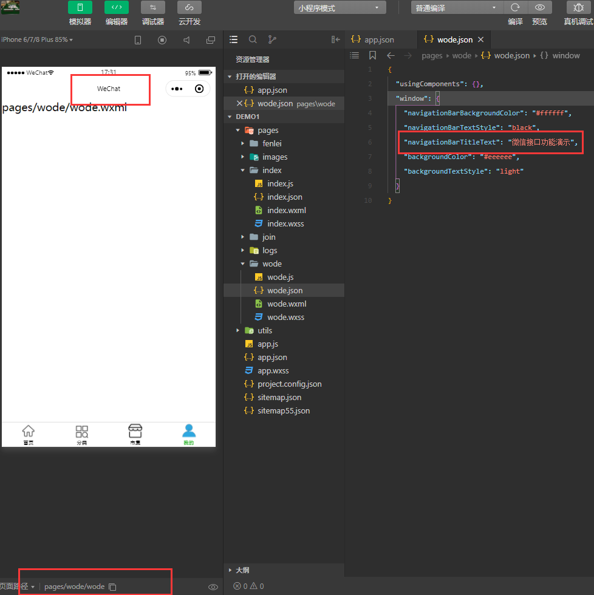This screenshot has height=595, width=594.
Task: Click the detach simulator window icon
Action: coord(211,40)
